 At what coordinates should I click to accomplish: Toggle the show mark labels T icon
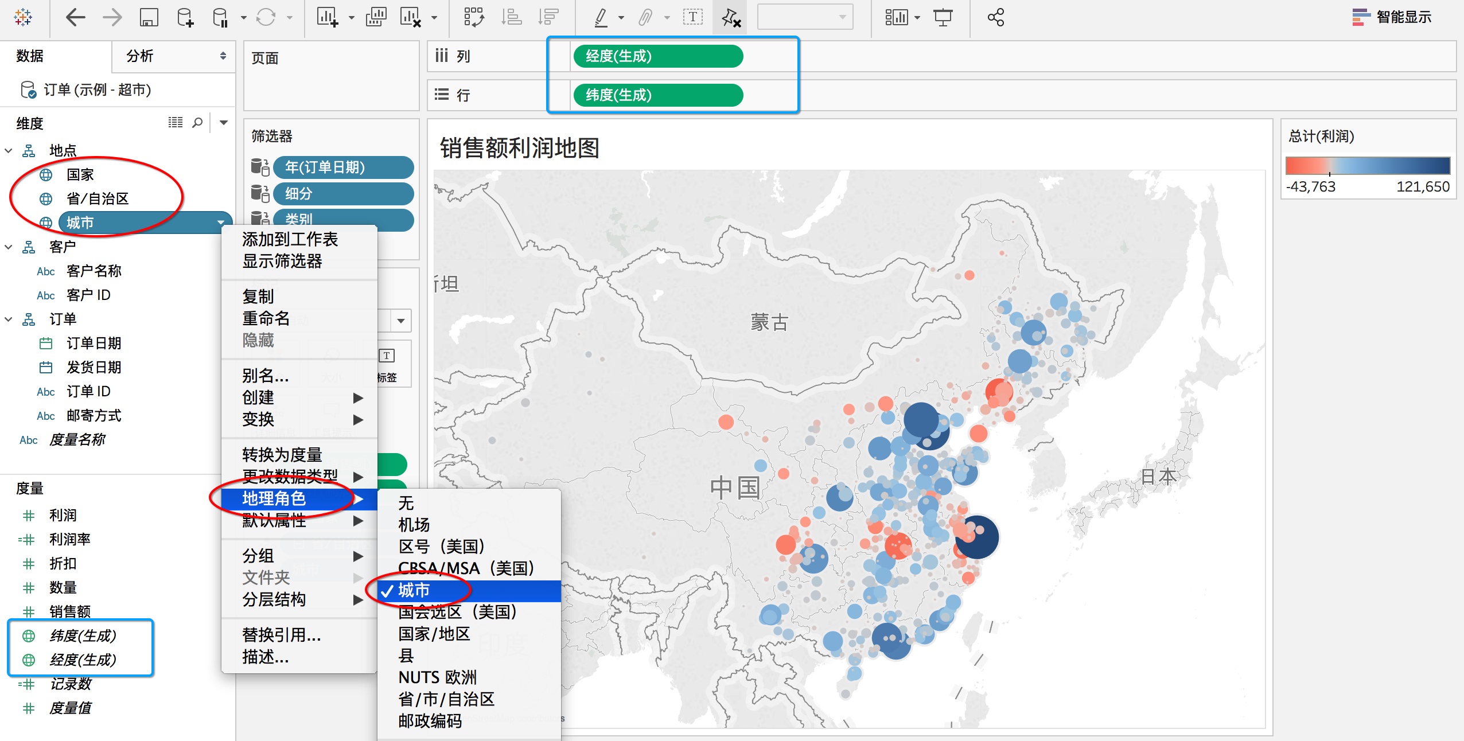(693, 17)
